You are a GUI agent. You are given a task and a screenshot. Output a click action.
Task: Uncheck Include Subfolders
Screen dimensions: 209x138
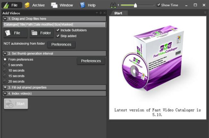tap(58, 30)
